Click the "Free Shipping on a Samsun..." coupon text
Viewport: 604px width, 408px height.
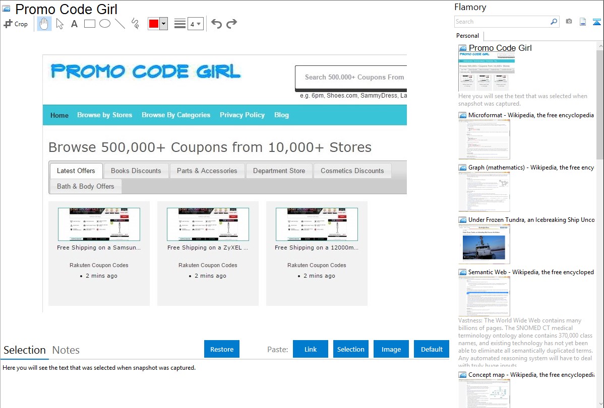99,248
